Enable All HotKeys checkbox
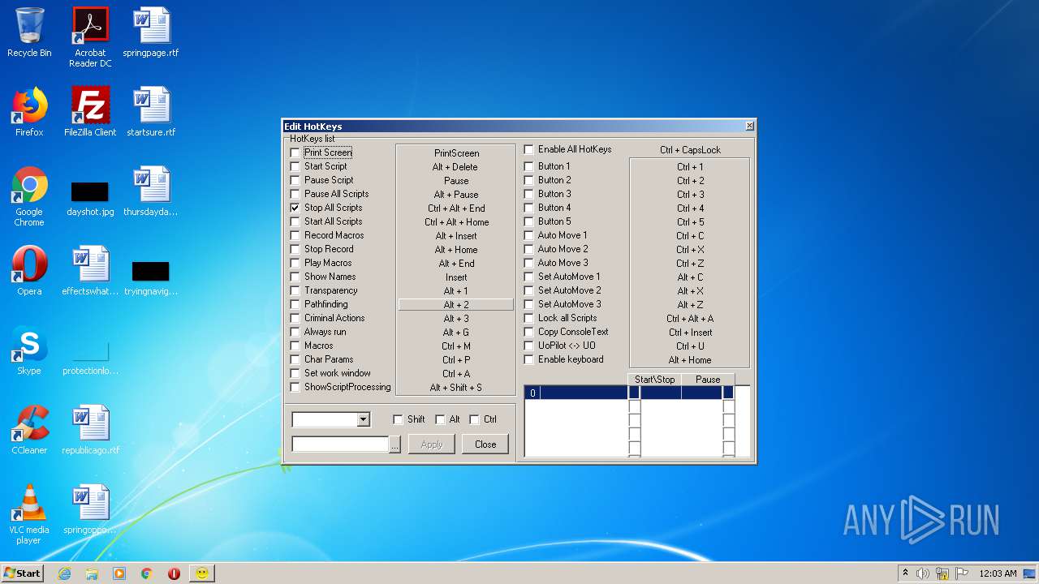Viewport: 1039px width, 584px height. (x=529, y=149)
